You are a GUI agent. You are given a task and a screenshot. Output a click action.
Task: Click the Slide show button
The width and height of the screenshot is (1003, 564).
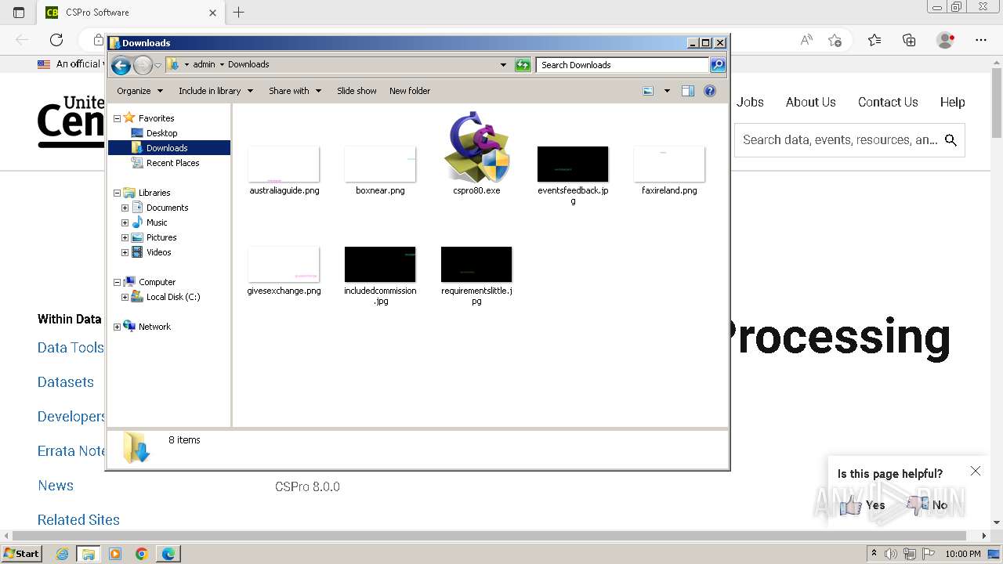pyautogui.click(x=357, y=91)
